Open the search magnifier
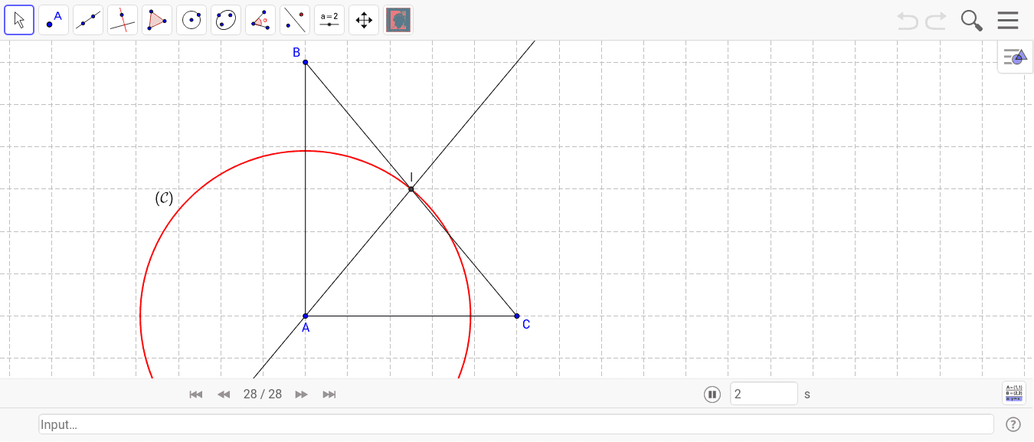Image resolution: width=1034 pixels, height=442 pixels. (971, 21)
